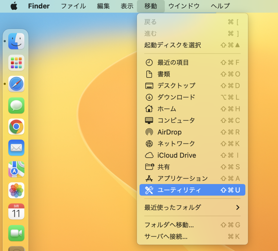The image size is (278, 251).
Task: Click the globe icon beside ネットワーク
Action: (149, 144)
